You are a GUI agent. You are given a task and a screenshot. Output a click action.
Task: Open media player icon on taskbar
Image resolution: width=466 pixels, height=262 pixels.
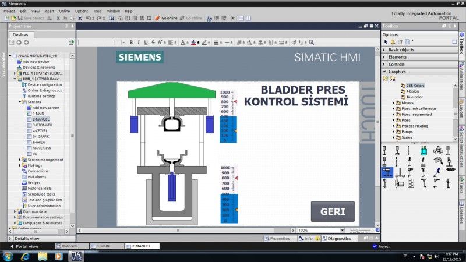59,256
